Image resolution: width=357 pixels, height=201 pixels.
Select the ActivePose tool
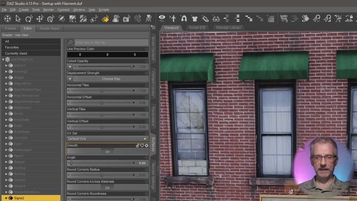(x=61, y=18)
